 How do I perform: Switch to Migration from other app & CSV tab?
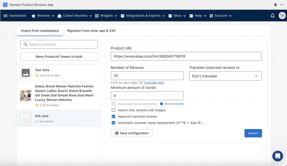pyautogui.click(x=91, y=31)
